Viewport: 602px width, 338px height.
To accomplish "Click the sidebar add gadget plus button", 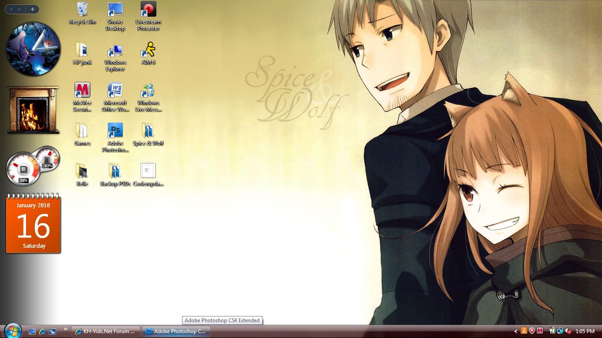I will point(33,9).
